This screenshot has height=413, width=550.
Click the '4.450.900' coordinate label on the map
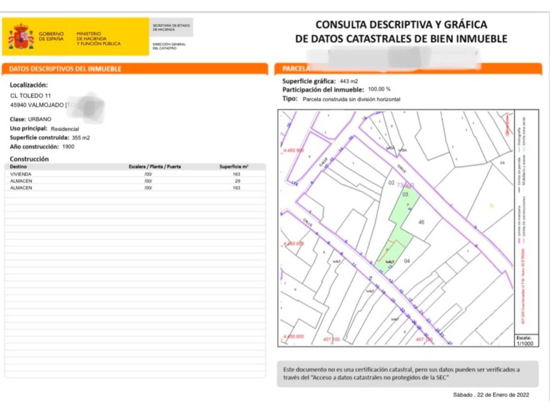pos(293,151)
